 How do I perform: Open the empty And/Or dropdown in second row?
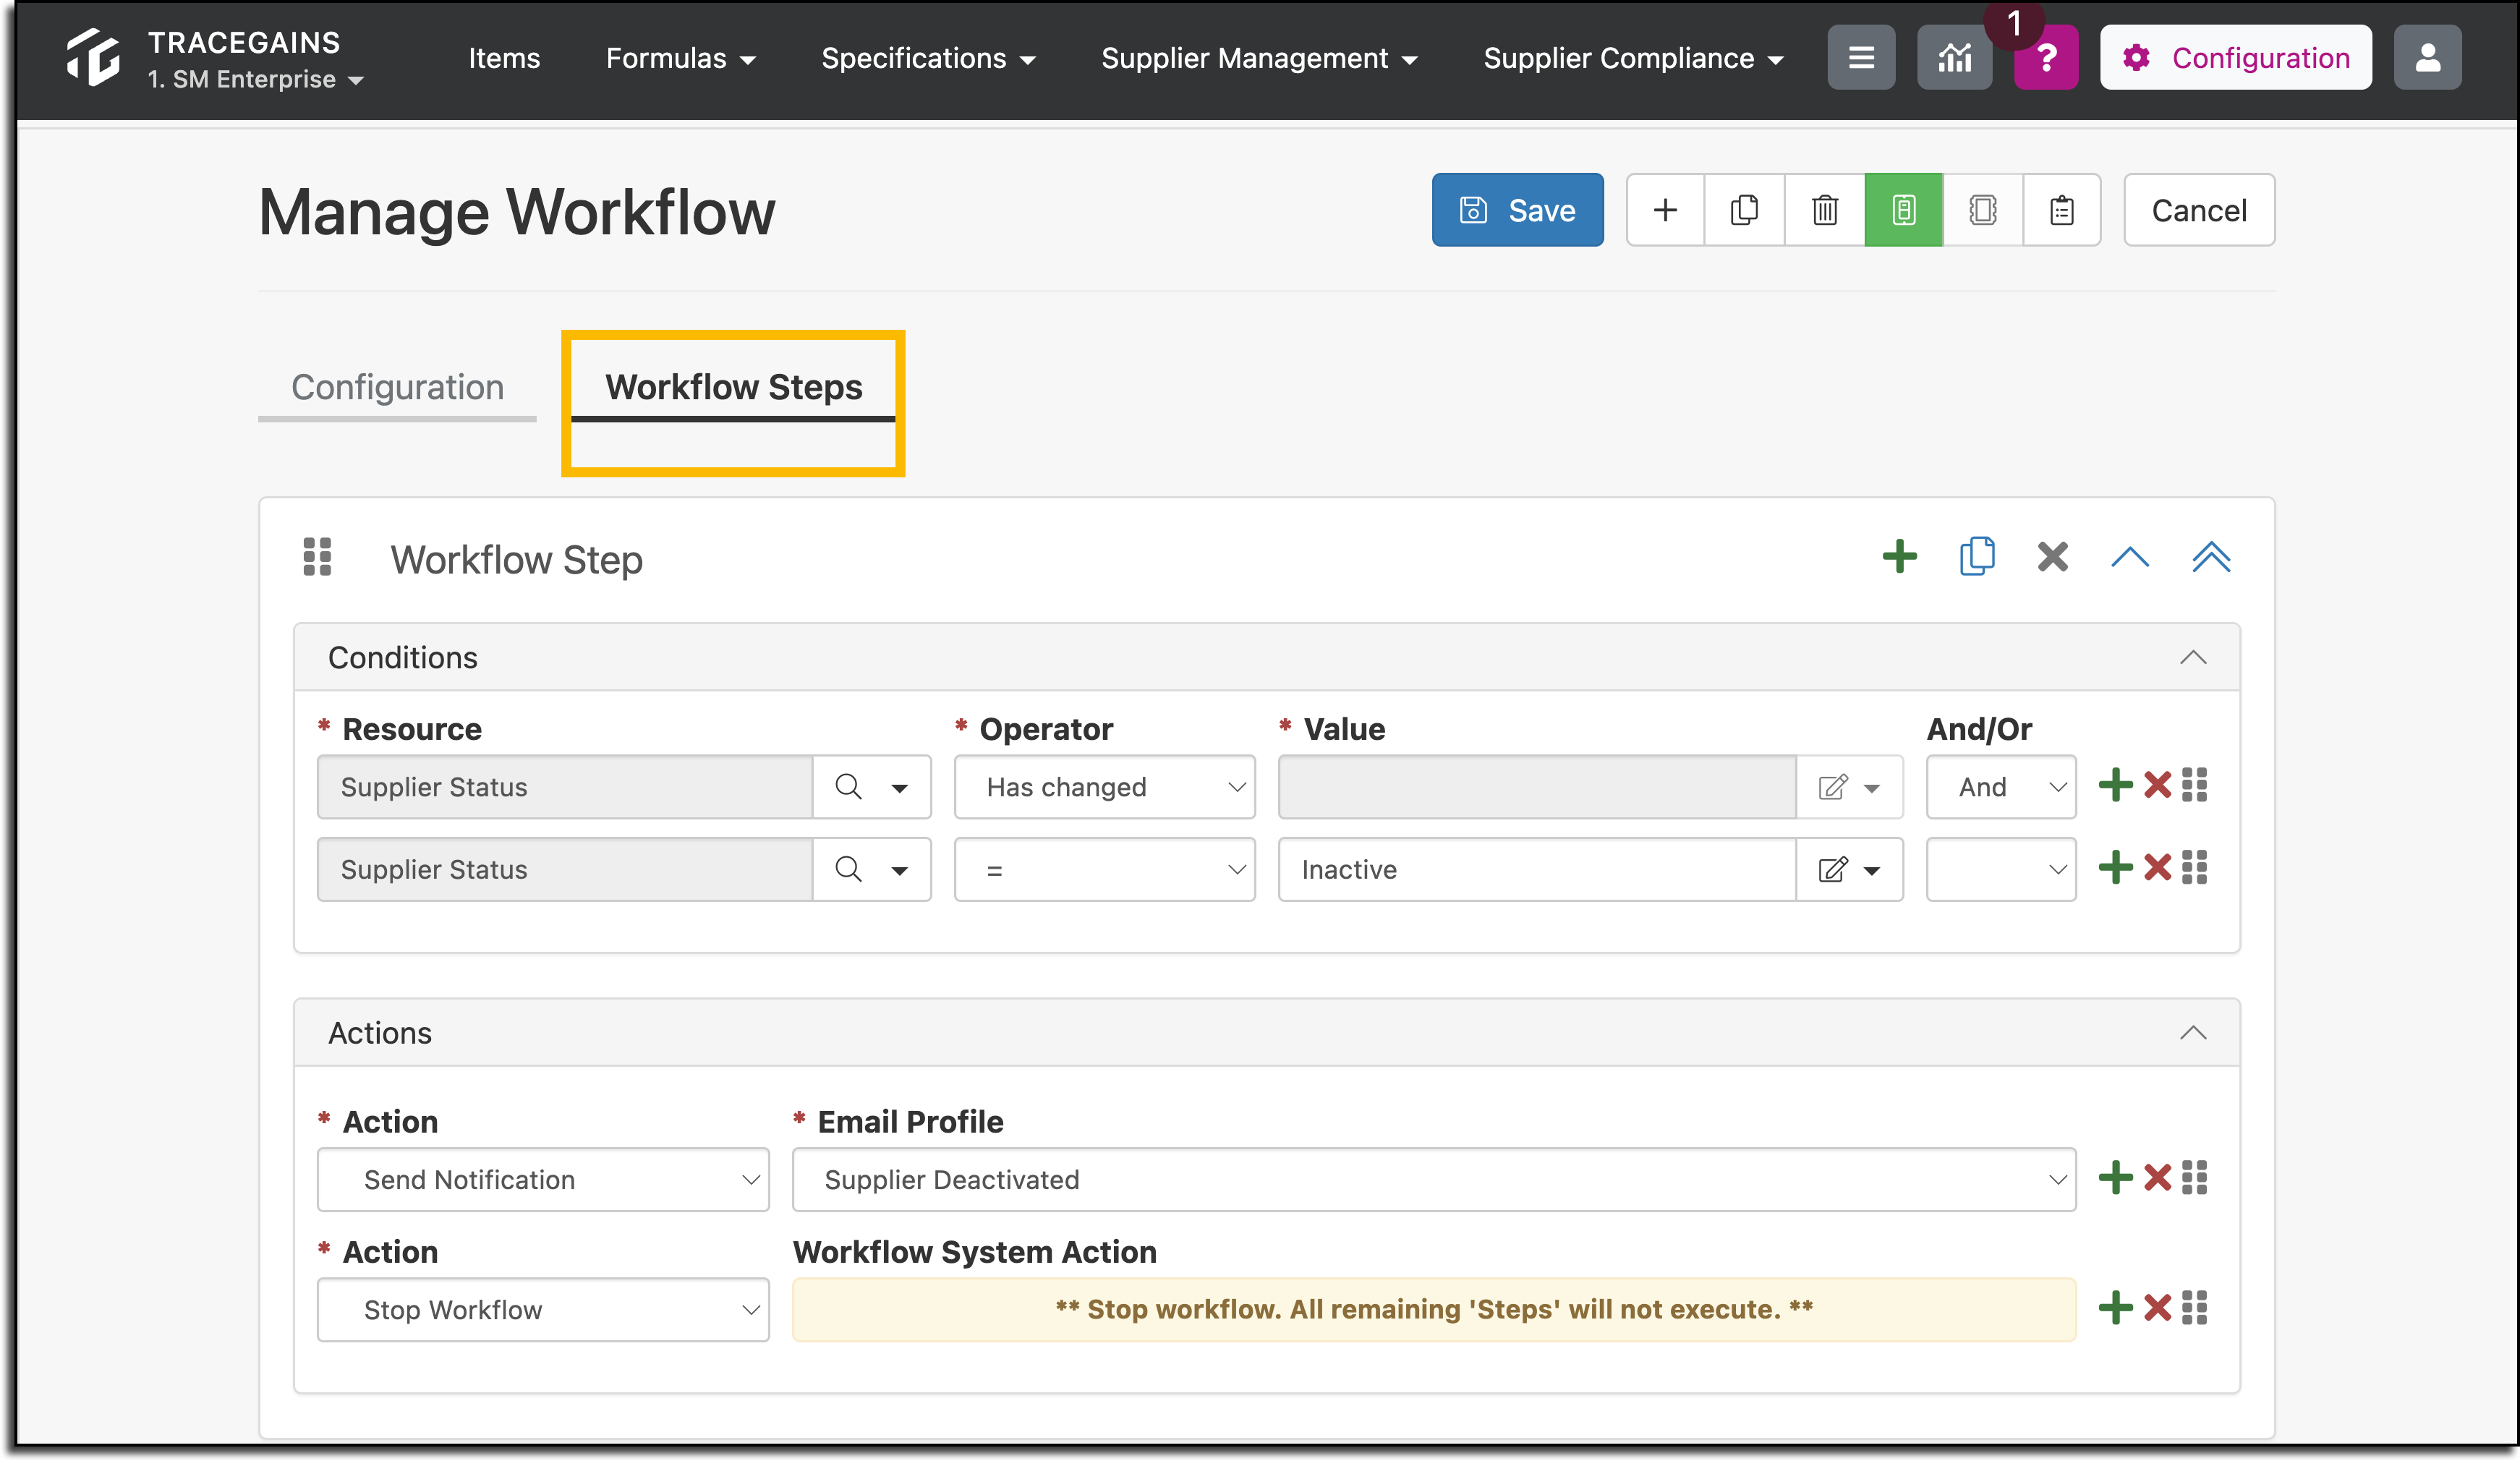click(2001, 869)
